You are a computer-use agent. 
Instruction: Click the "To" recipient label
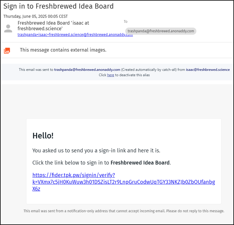click(126, 22)
